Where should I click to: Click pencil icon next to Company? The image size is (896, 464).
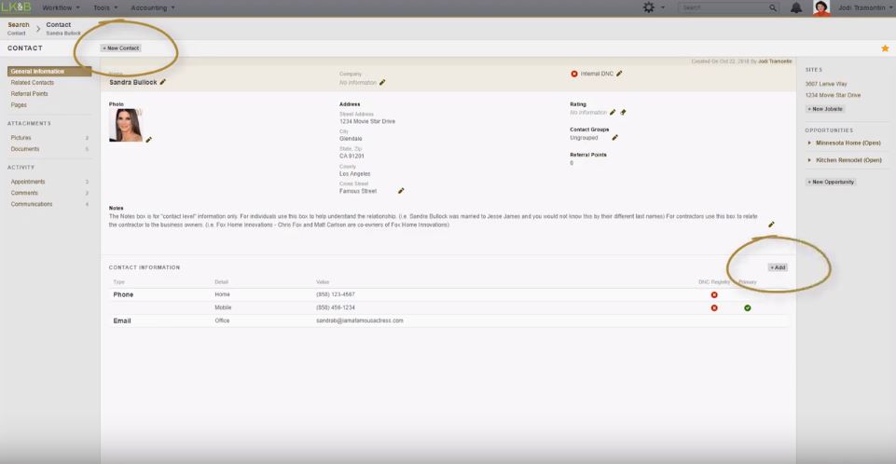(x=382, y=83)
